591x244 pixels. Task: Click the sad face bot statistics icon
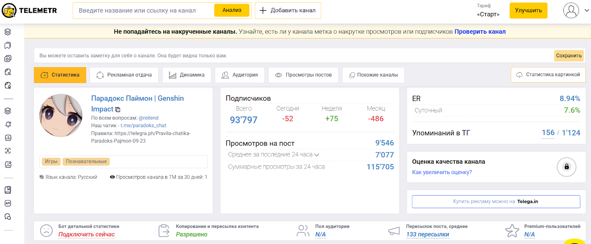pos(47,231)
